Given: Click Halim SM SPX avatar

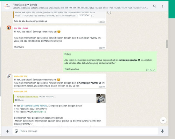Looking at the screenshot, I should pyautogui.click(x=9, y=76).
